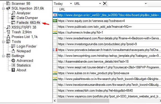Open the Analyzer section icon
This screenshot has height=104, width=161.
pyautogui.click(x=13, y=13)
